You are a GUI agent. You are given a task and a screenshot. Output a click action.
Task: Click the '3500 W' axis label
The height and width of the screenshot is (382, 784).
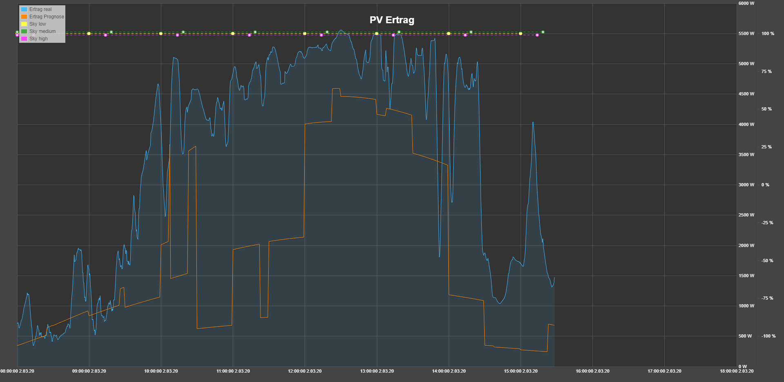coord(746,155)
